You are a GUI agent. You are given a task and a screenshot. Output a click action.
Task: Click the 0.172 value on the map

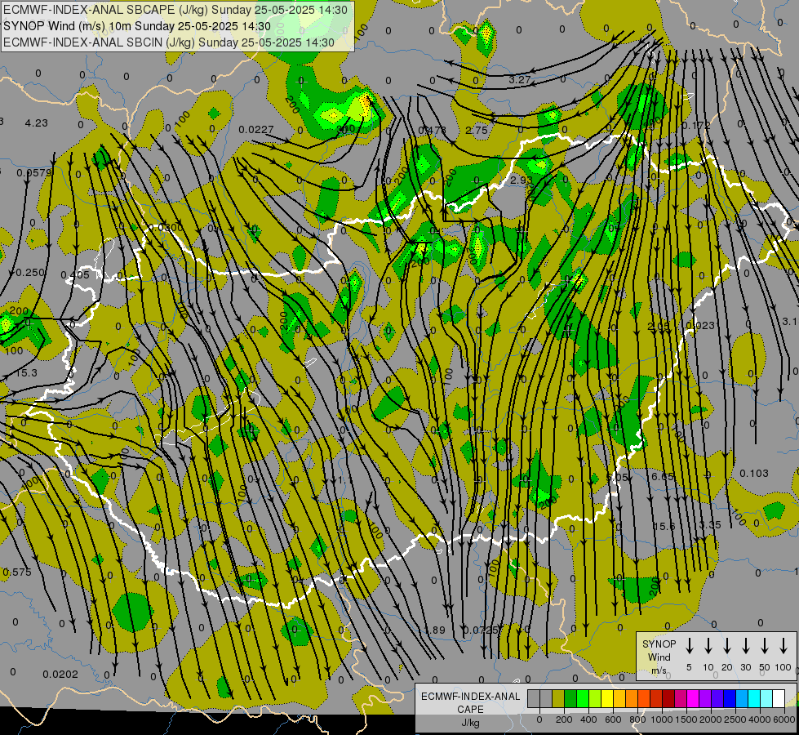tap(695, 125)
